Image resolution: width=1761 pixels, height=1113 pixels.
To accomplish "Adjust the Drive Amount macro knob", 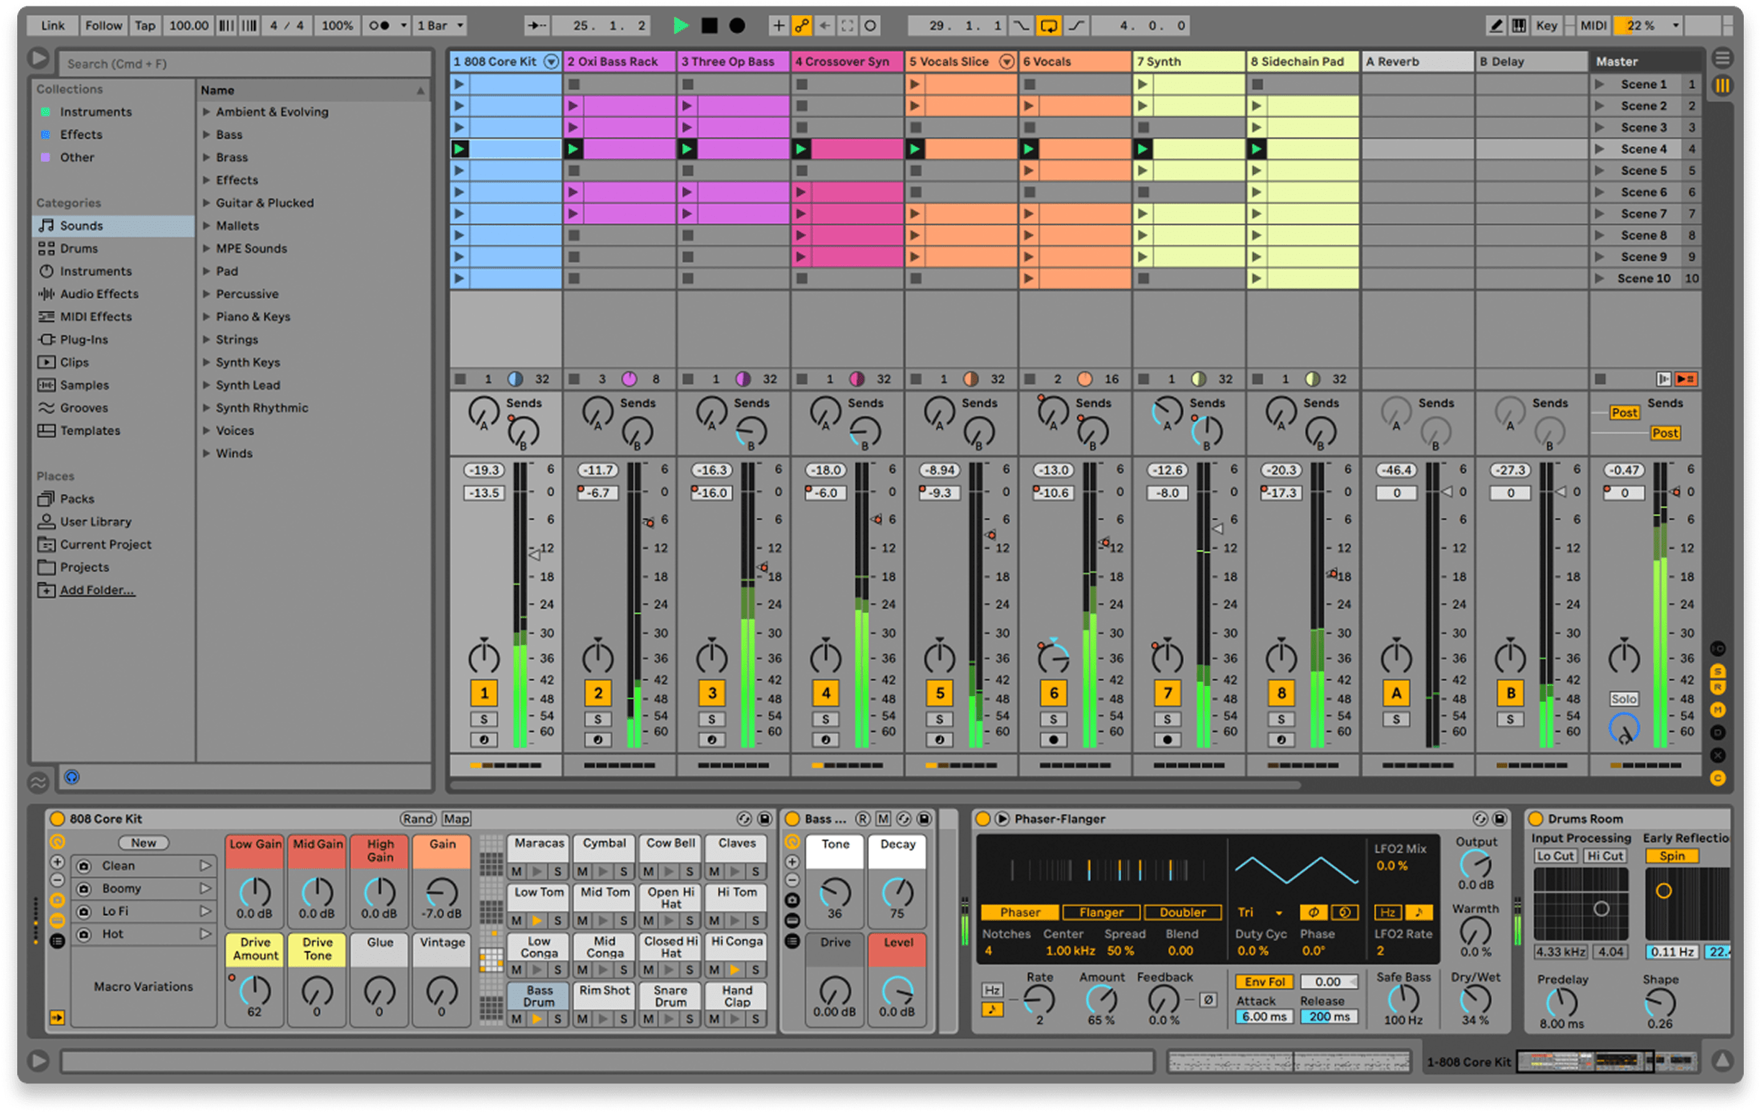I will click(255, 990).
